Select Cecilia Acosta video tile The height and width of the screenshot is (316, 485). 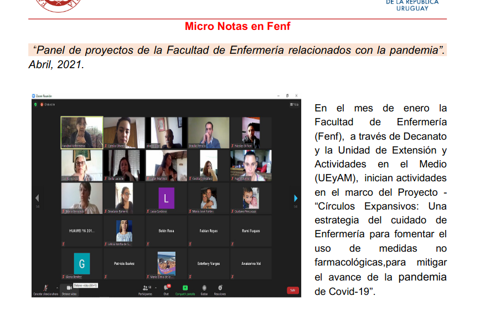(x=82, y=165)
